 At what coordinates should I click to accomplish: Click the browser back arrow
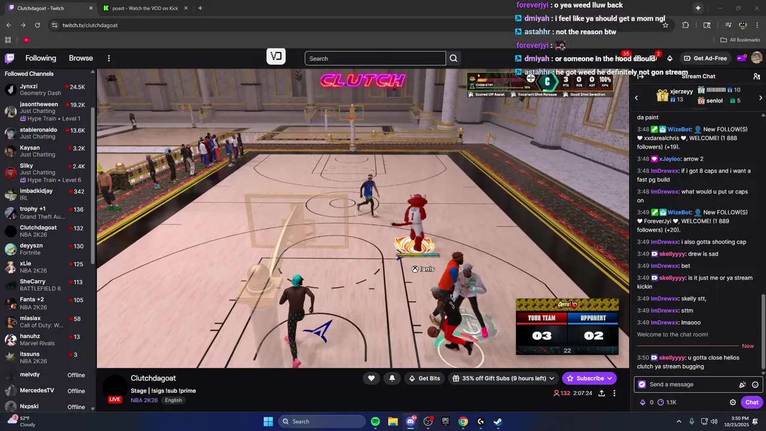tap(9, 25)
